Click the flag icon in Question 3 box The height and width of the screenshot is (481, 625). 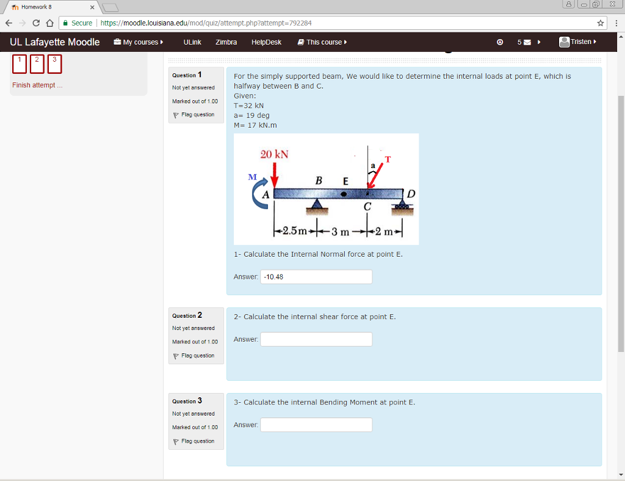click(176, 441)
